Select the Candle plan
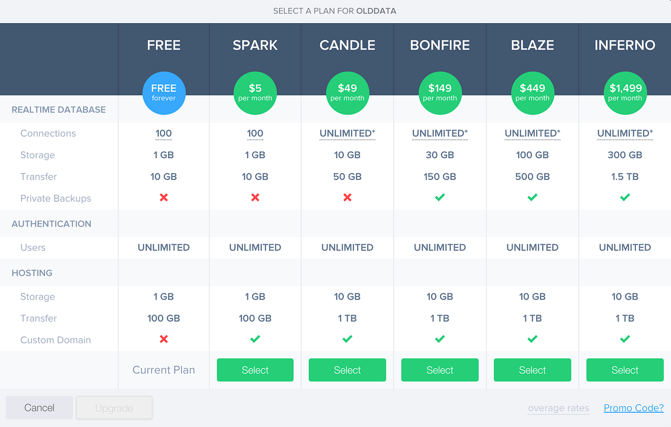 (x=347, y=370)
